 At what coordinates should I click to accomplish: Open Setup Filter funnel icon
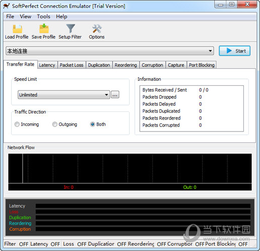[70, 29]
